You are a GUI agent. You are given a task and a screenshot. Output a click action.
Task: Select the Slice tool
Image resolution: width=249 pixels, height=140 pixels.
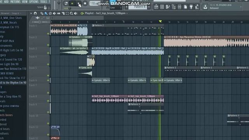click(63, 14)
